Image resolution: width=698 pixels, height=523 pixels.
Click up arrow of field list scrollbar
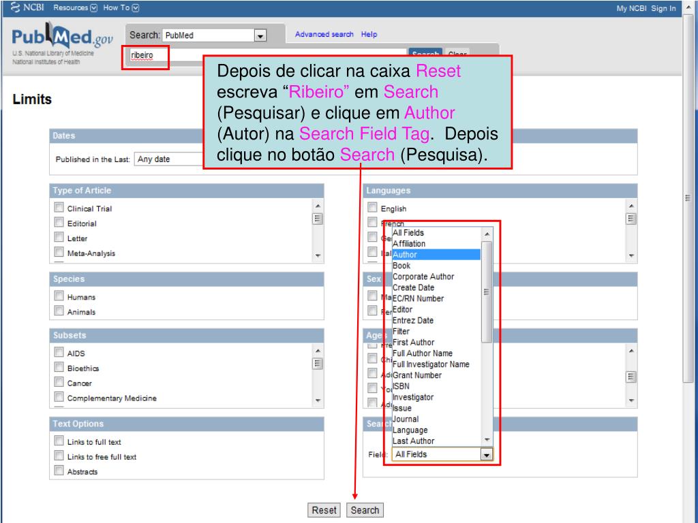click(x=487, y=234)
